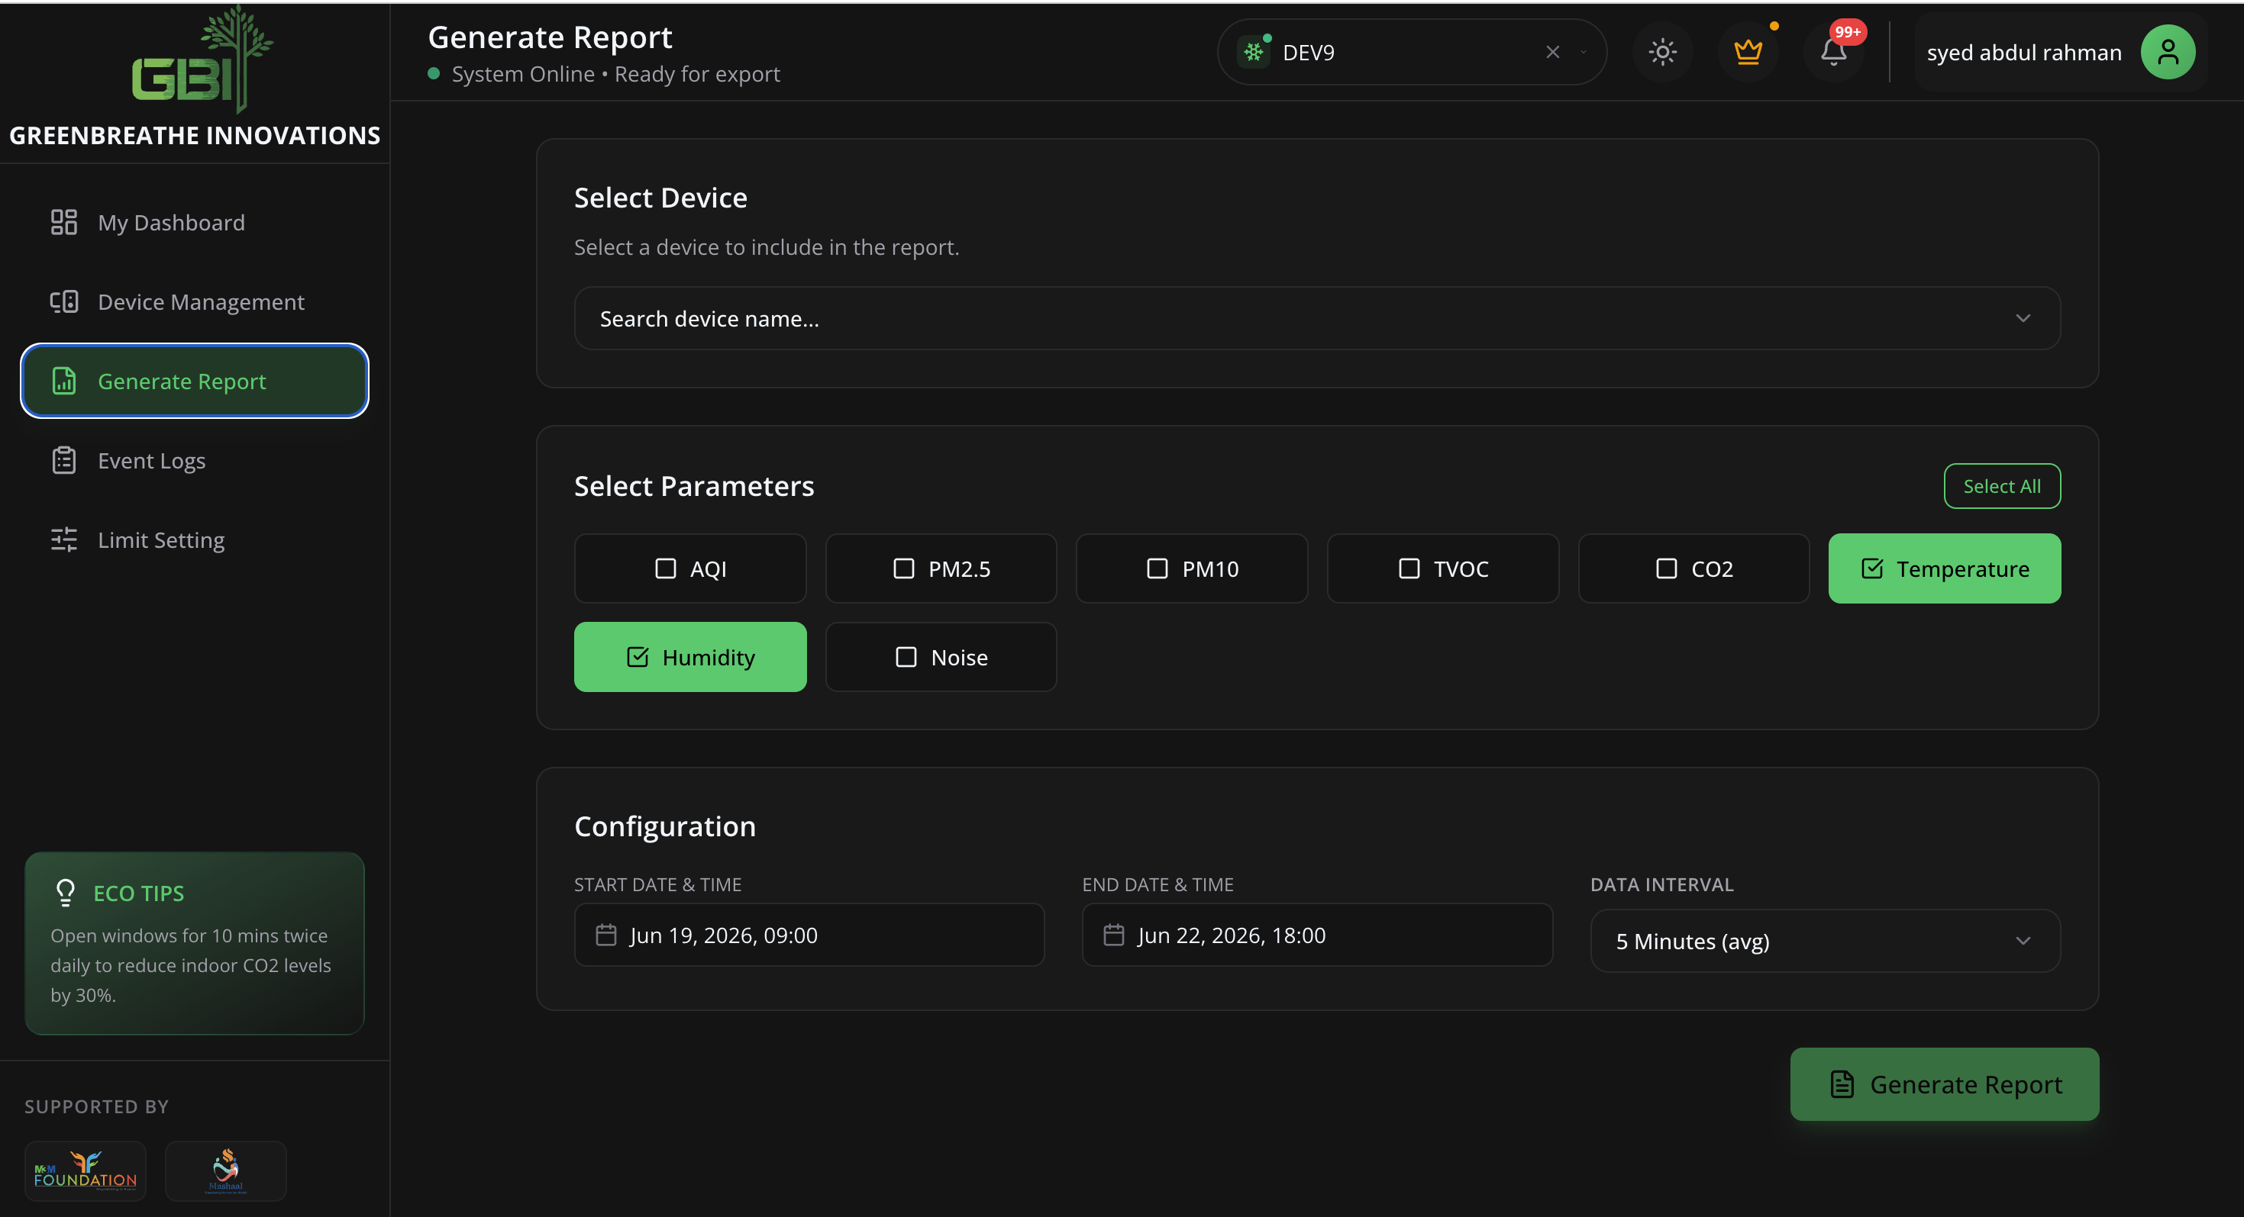Screen dimensions: 2244x1217
Task: Set start date Jun 19, 2026 field
Action: pos(809,934)
